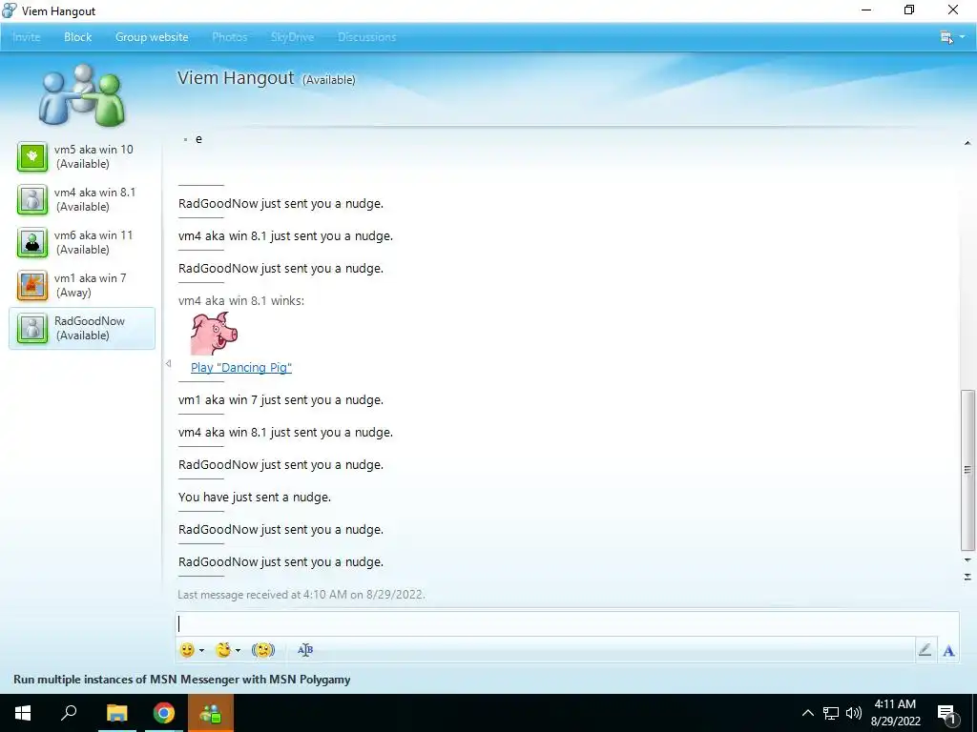Select contact vm4 aka win 8.1
The image size is (977, 732).
click(82, 199)
